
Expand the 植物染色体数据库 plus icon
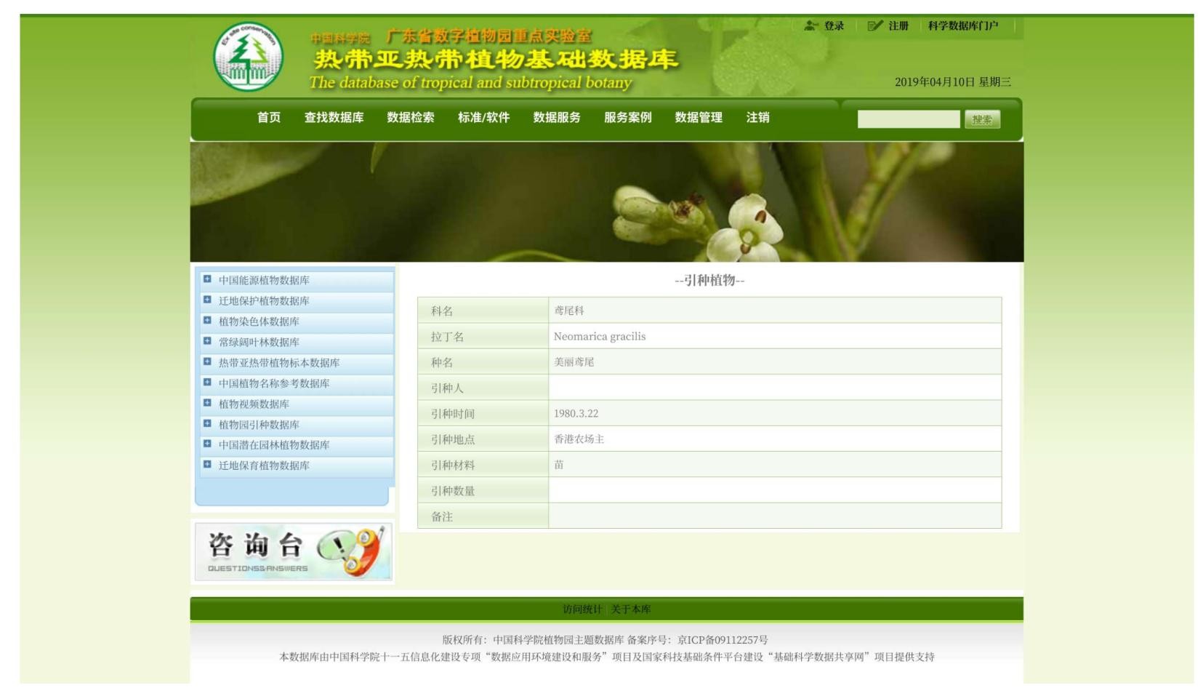(x=207, y=321)
